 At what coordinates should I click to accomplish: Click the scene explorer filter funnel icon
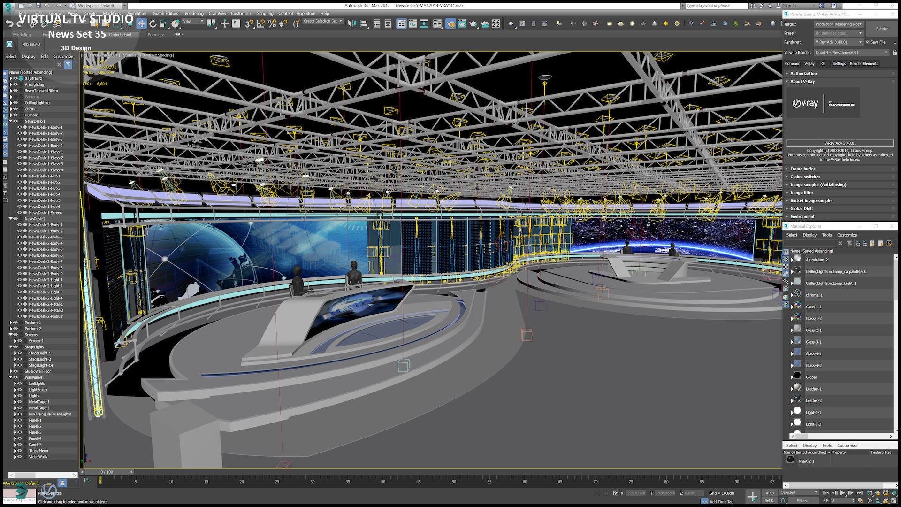coord(68,64)
